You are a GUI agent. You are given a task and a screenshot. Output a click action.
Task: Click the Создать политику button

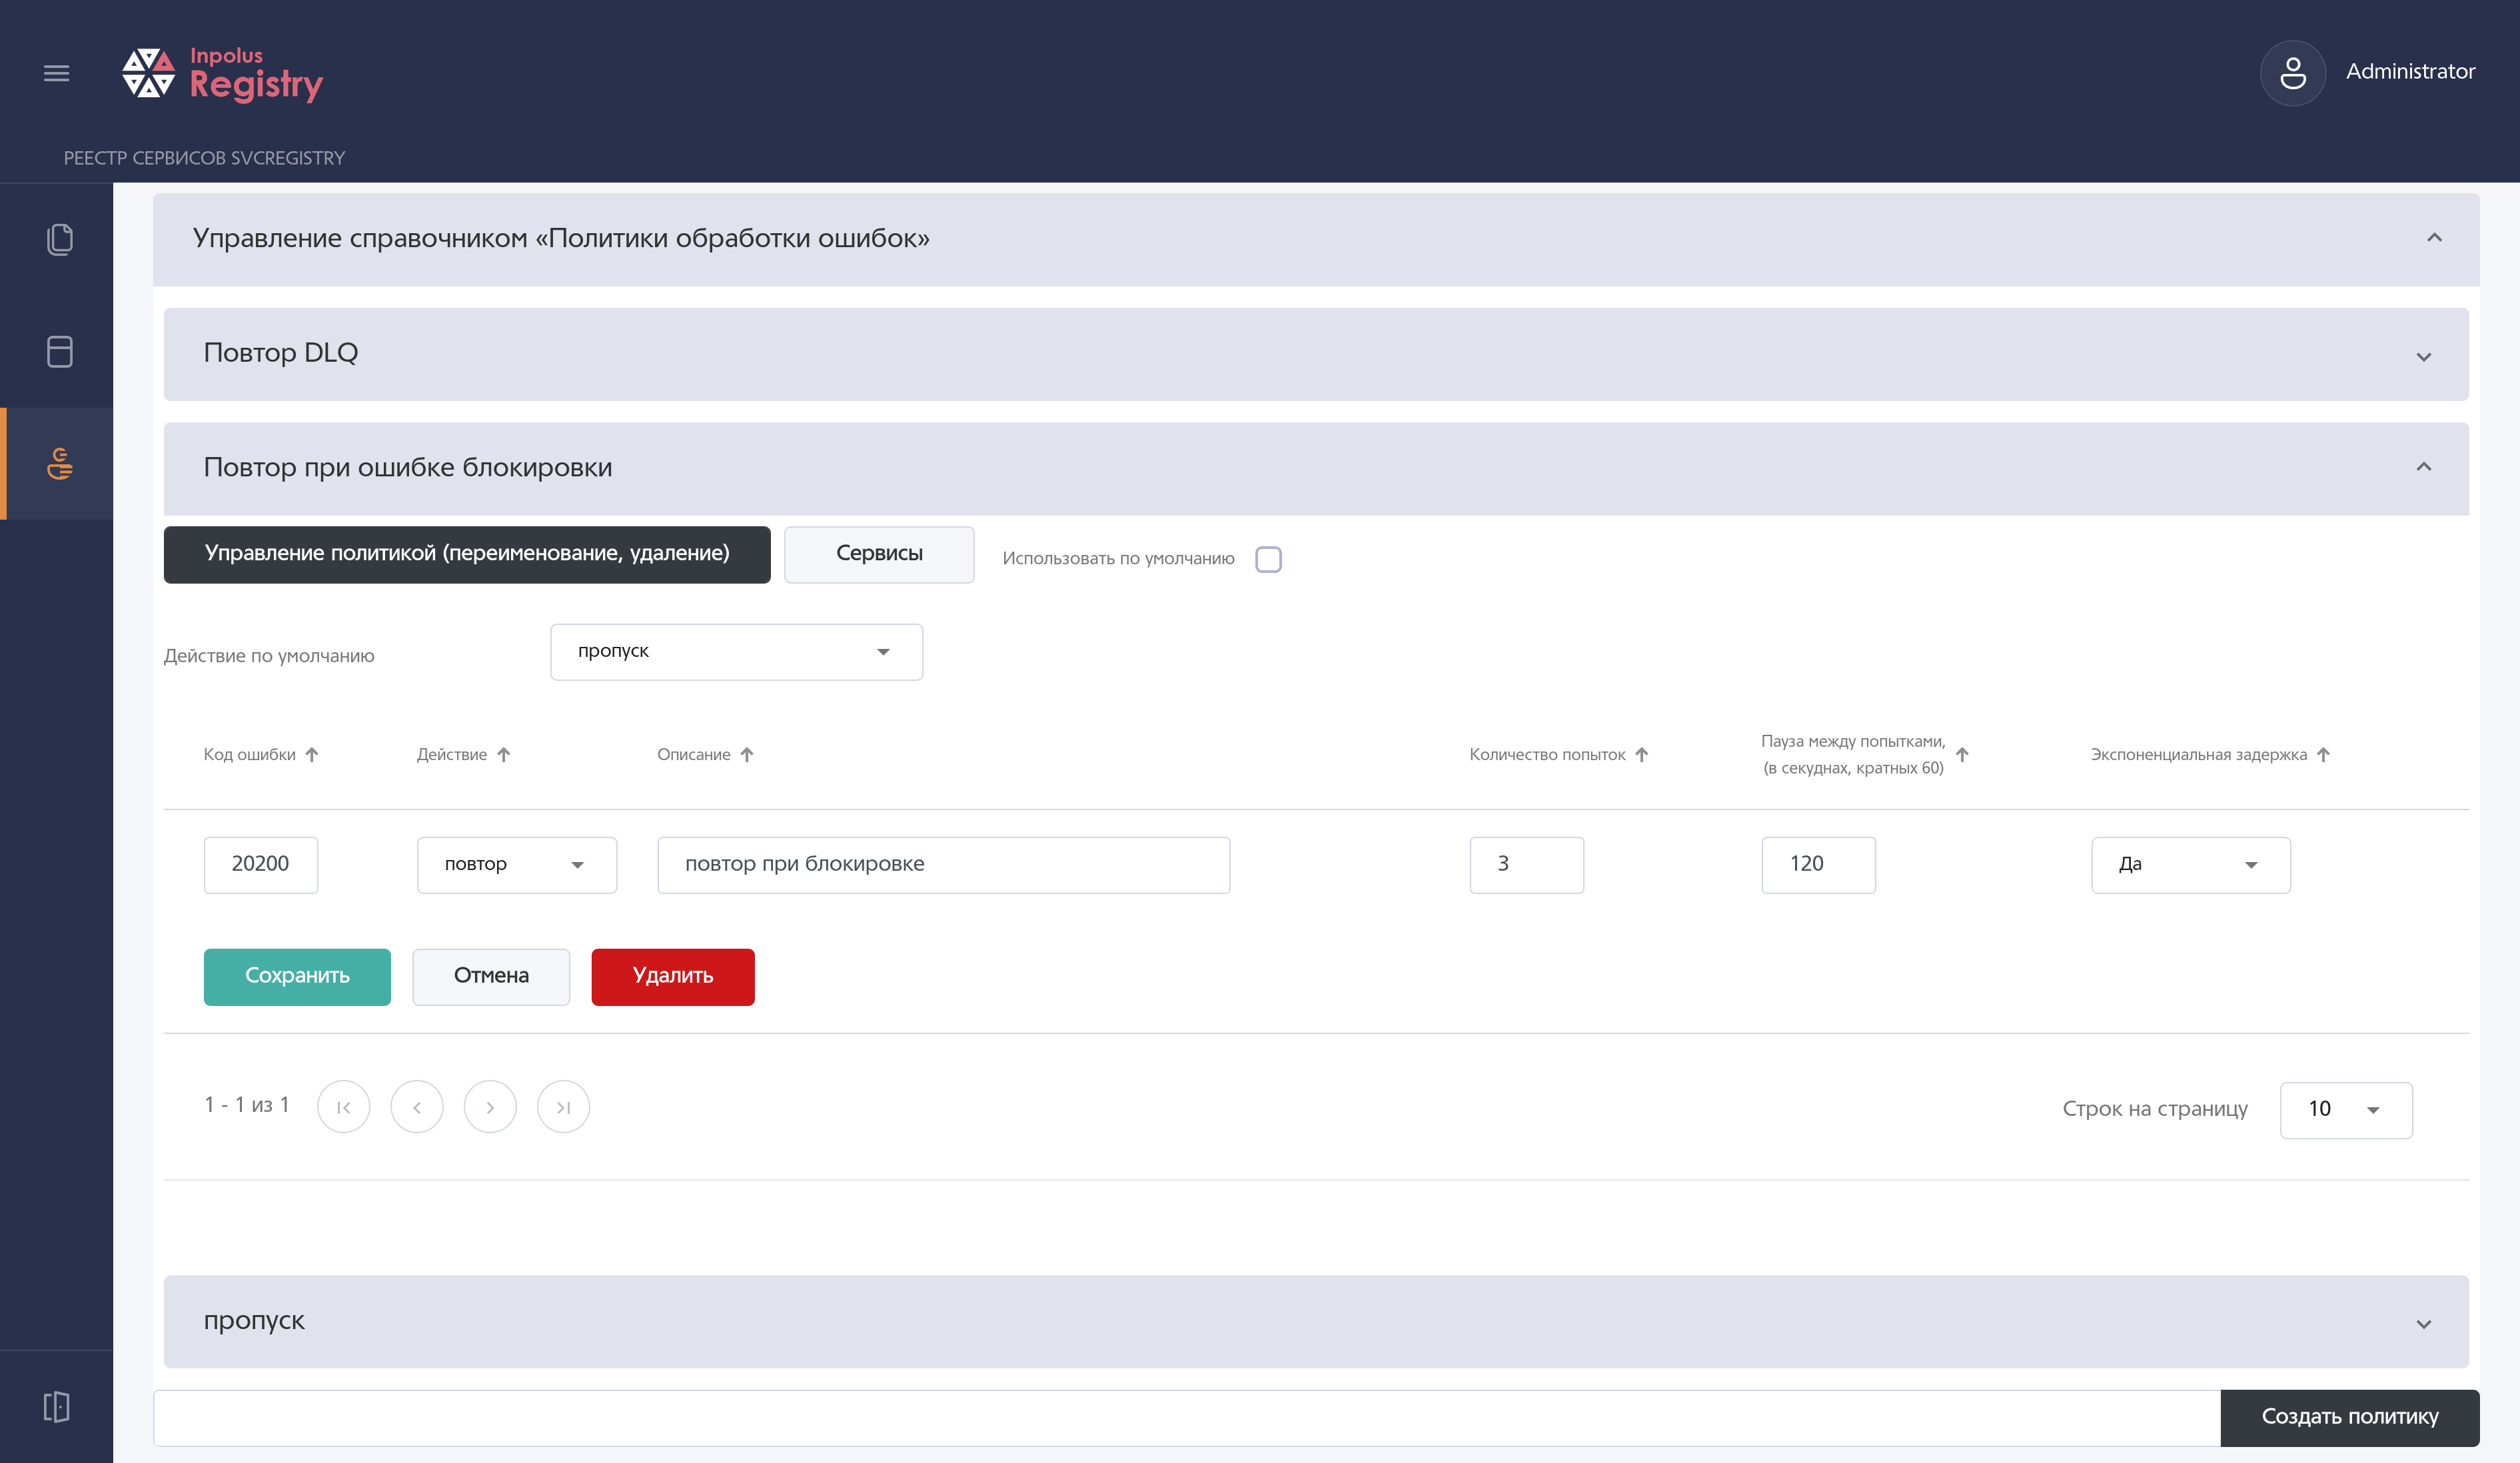point(2350,1417)
